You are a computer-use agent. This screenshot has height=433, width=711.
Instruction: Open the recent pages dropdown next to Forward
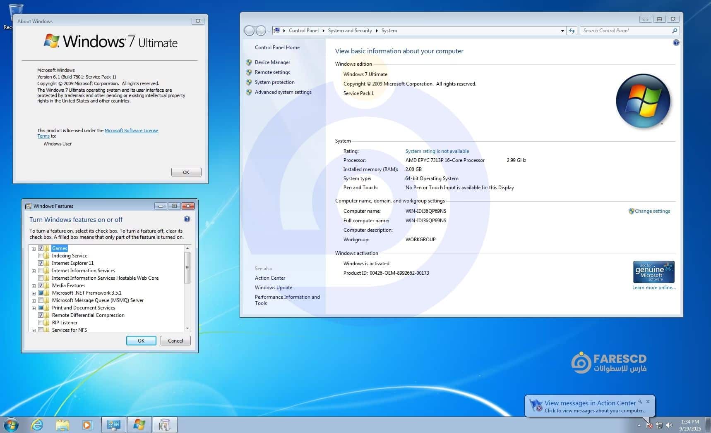[269, 31]
